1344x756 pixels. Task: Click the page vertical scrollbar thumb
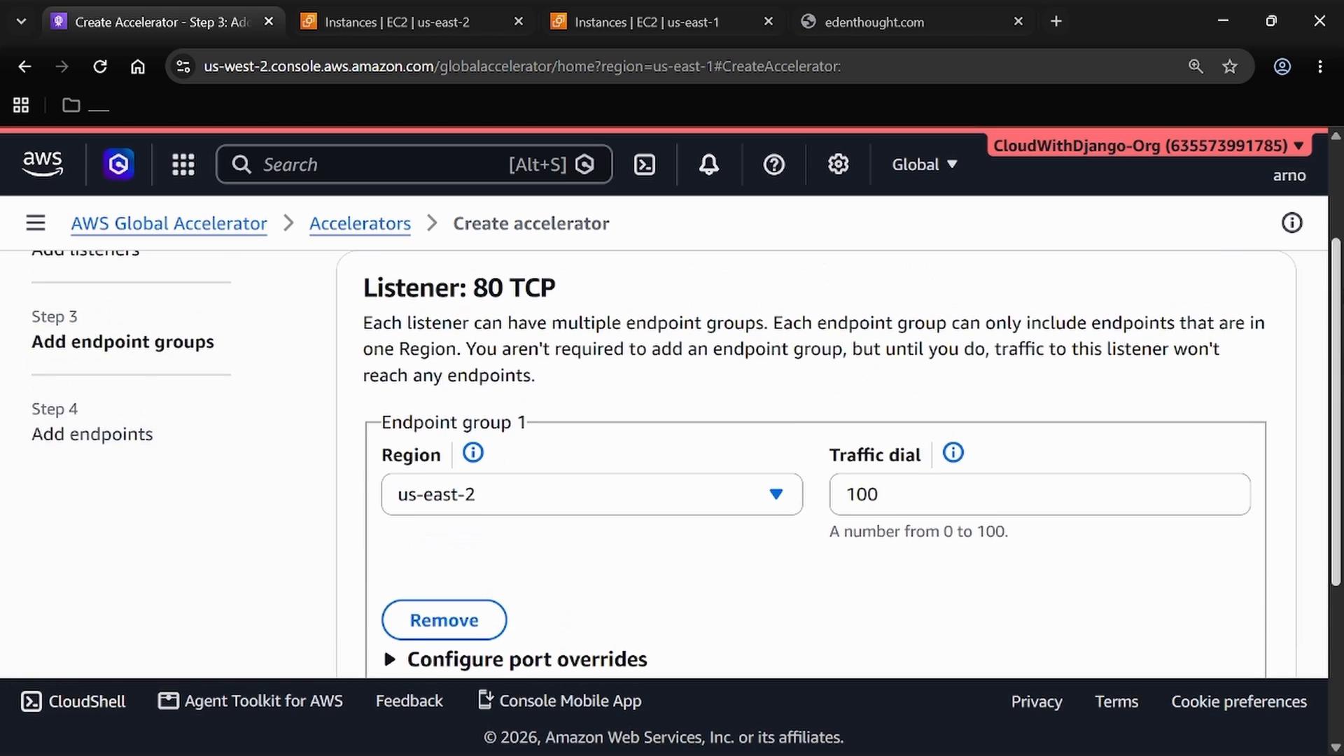(x=1336, y=413)
